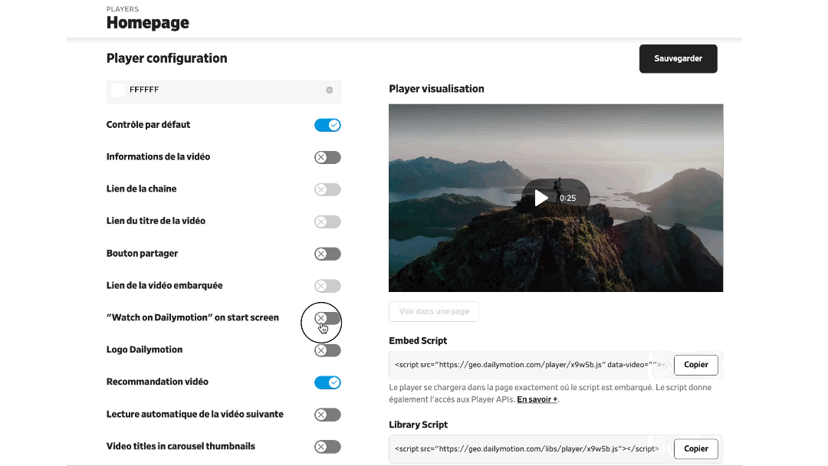Enable the Logo Dailymotion toggle
The image size is (828, 466).
(x=327, y=350)
